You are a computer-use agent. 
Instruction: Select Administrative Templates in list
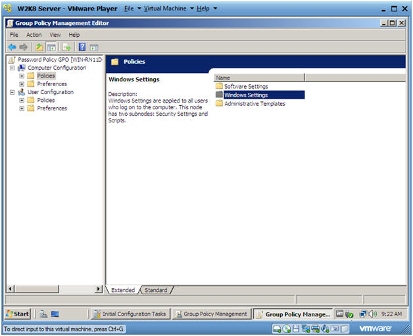click(251, 104)
